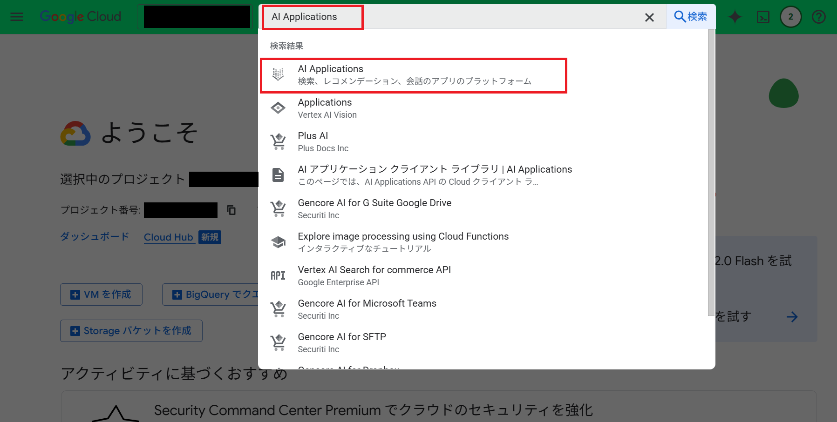Open the notifications badge showing 2

point(790,17)
